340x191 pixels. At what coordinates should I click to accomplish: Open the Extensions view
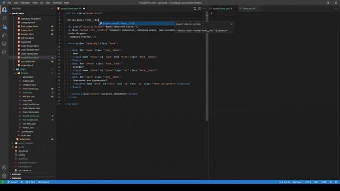(4, 52)
